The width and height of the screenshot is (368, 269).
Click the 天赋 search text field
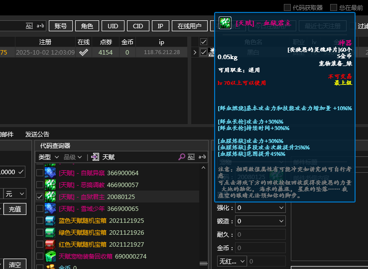pos(138,157)
